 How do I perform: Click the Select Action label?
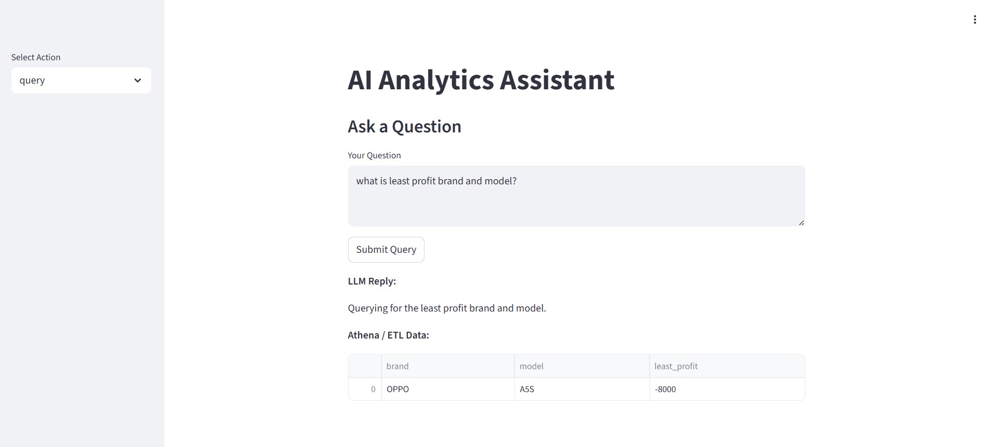(36, 57)
